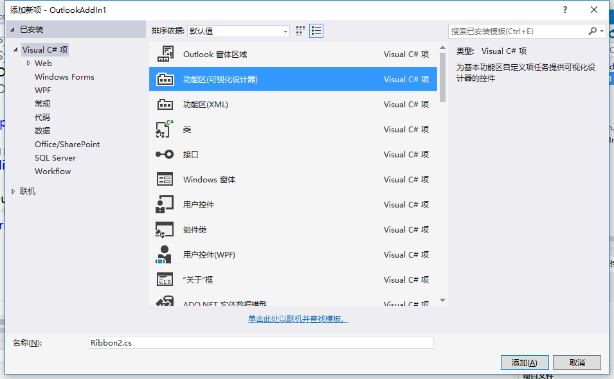Select Visual C# 项 in the tree
The width and height of the screenshot is (614, 379).
point(45,49)
